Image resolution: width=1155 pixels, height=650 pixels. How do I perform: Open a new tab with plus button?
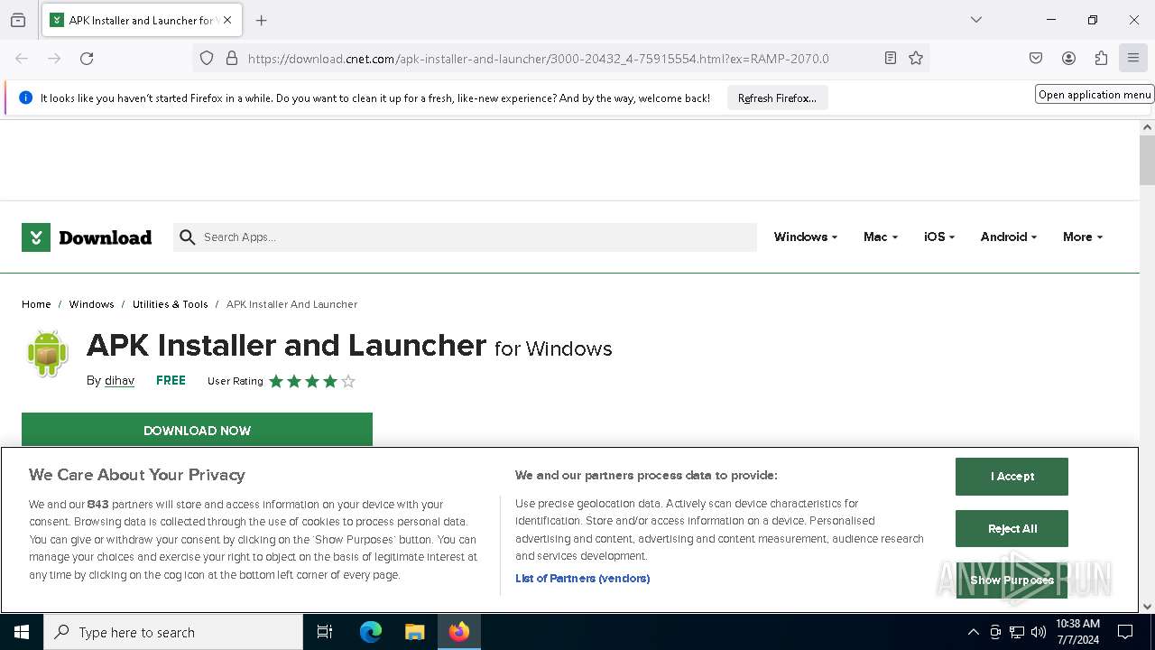262,20
